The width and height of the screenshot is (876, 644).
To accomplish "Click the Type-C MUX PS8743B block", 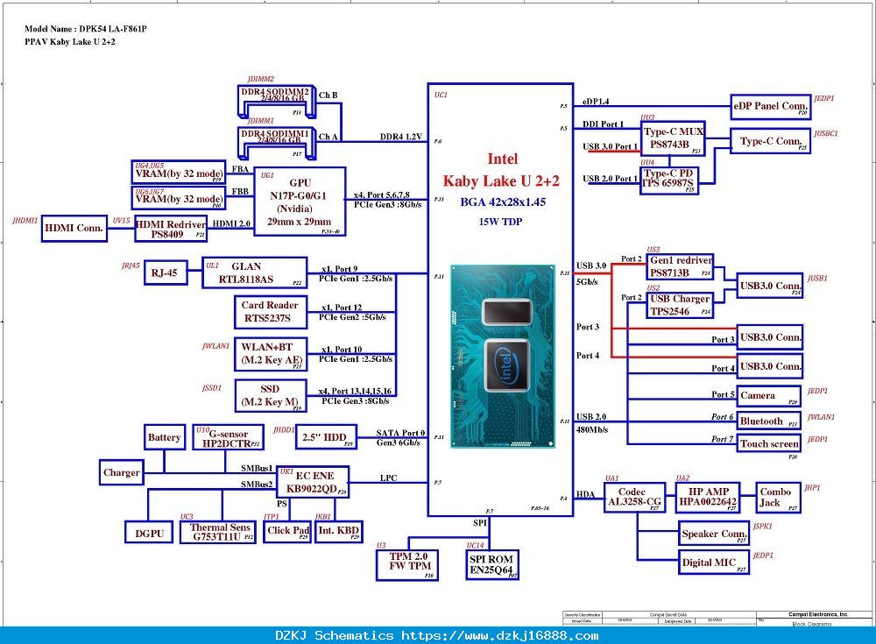I will coord(673,138).
